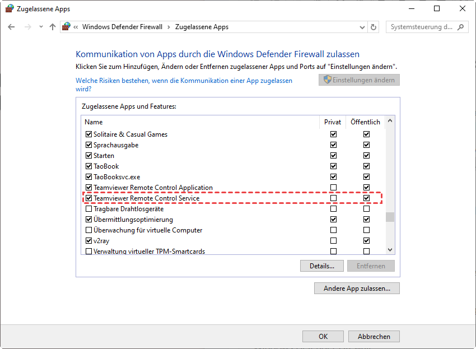This screenshot has height=349, width=476.
Task: Uncheck Öffentlich for the TaoBook entry
Action: coord(366,166)
